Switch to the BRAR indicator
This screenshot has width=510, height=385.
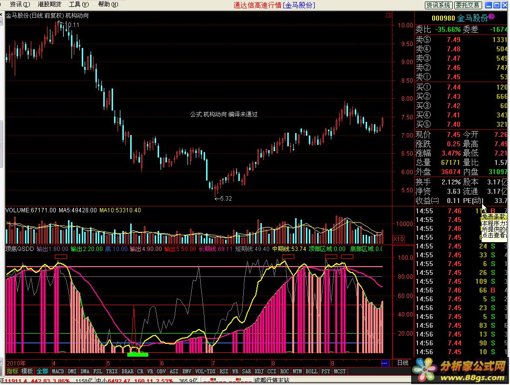coord(127,371)
